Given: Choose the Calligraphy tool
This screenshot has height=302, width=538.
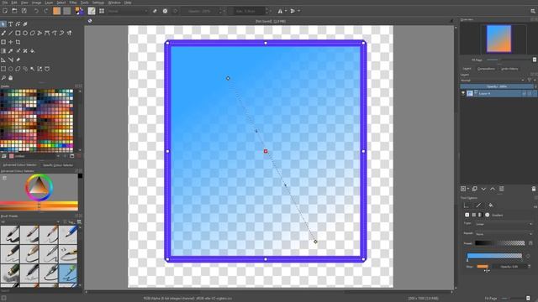Looking at the screenshot, I should [25, 24].
